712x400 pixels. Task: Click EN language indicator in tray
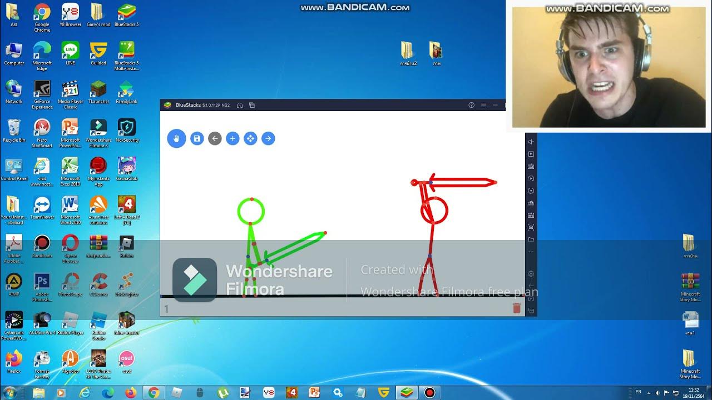[639, 392]
